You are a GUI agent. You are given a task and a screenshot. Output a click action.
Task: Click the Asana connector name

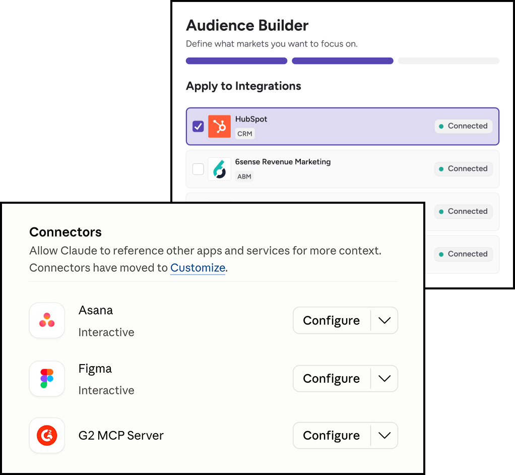click(96, 310)
